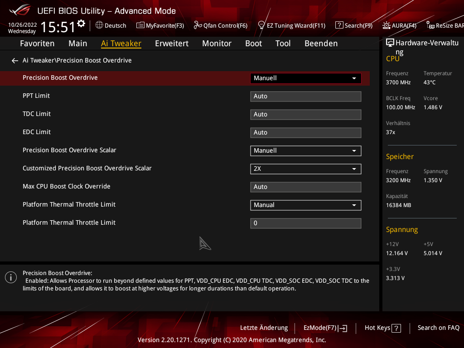Open Precision Boost Overdrive Scalar dropdown
The image size is (464, 348).
306,150
